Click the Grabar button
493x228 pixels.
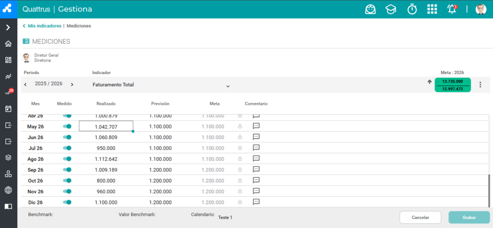(469, 217)
